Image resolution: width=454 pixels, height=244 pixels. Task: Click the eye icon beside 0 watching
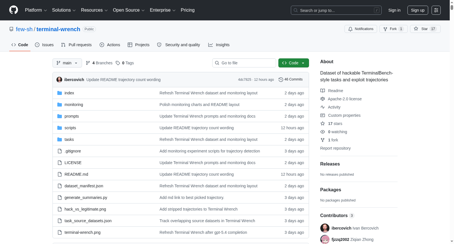click(x=323, y=132)
